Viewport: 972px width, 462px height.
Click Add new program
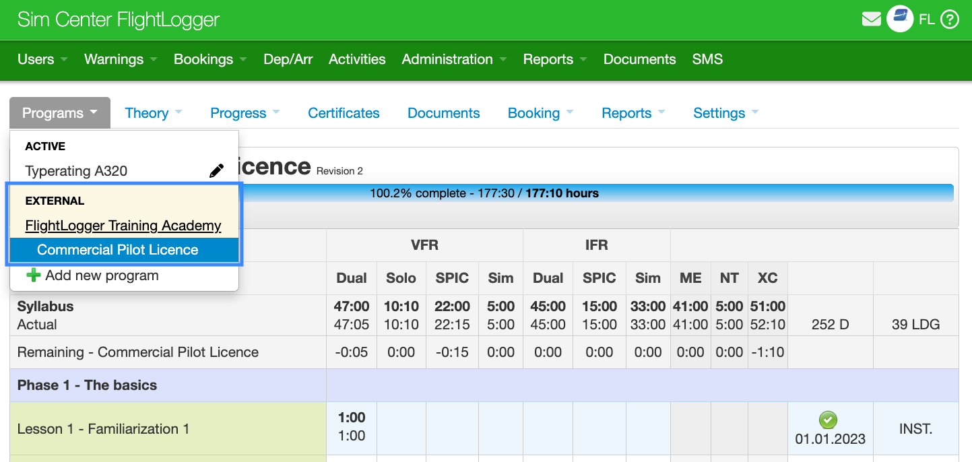pos(100,275)
